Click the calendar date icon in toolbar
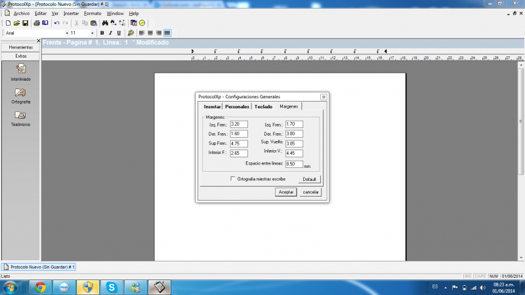This screenshot has height=295, width=525. coord(134,23)
